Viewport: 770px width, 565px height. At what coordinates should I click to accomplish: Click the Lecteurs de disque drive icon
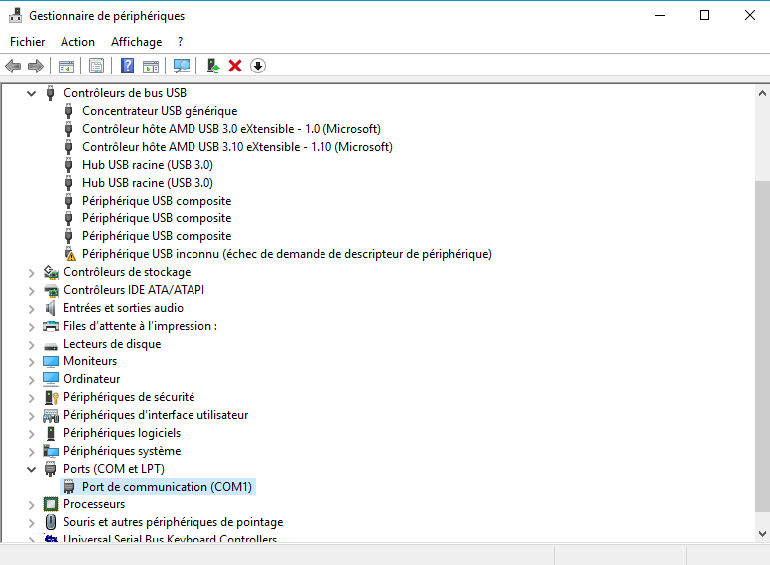[51, 346]
